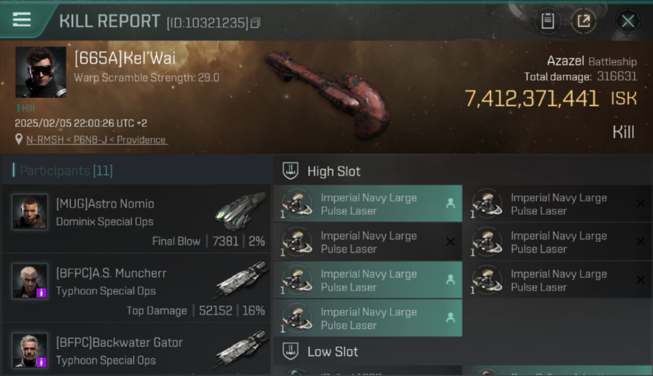Viewport: 653px width, 376px height.
Task: Click Astro Nomio's Dominix ship icon
Action: [x=241, y=211]
